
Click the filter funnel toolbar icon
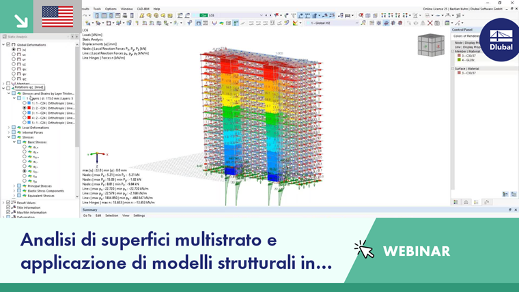190,23
